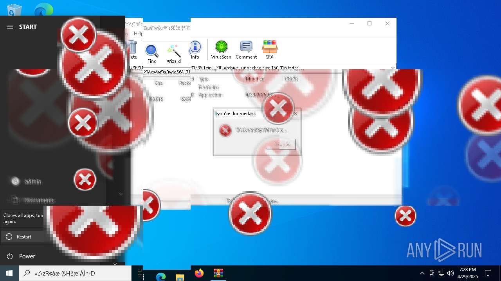Run VirusScan from WinRAR toolbar
Image resolution: width=501 pixels, height=281 pixels.
[x=221, y=50]
